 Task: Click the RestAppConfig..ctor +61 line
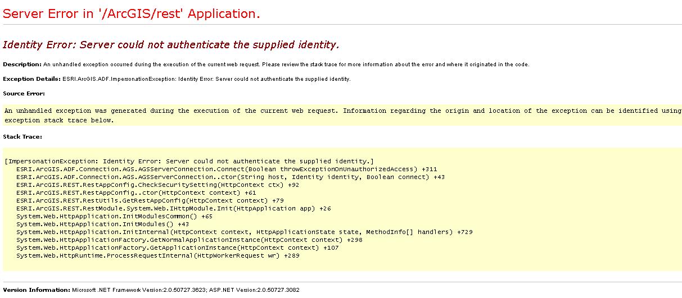pyautogui.click(x=136, y=192)
